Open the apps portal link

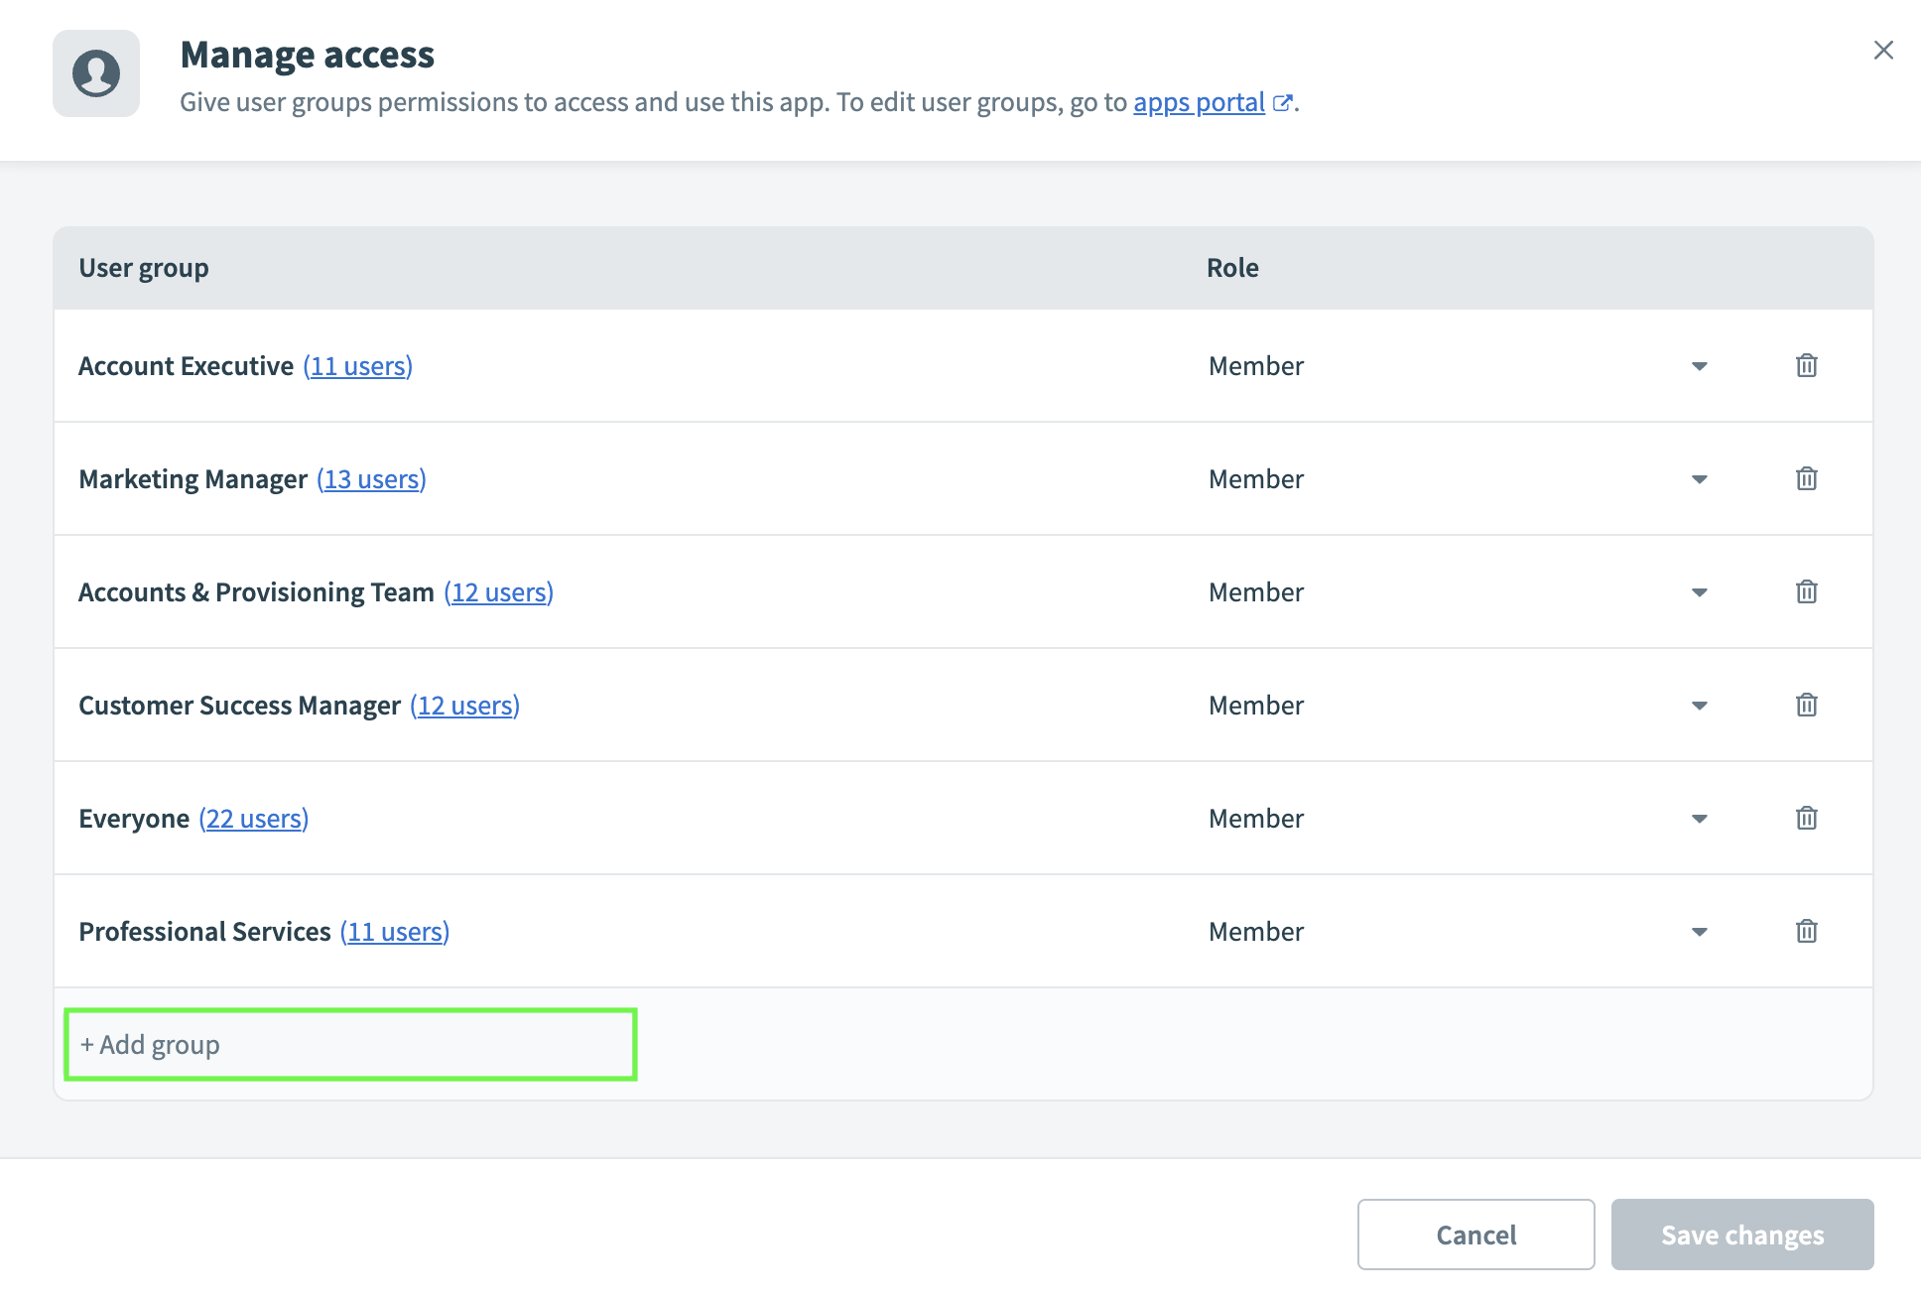tap(1199, 102)
